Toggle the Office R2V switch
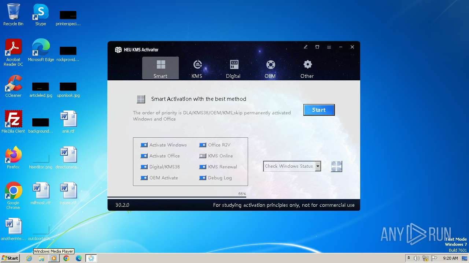Screen dimensions: 469x263 click(203, 145)
